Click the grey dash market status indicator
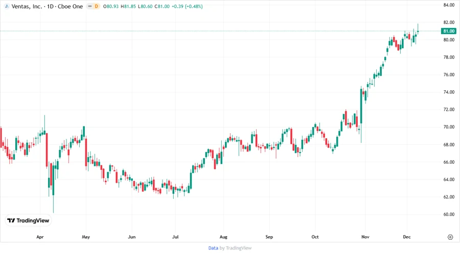The height and width of the screenshot is (254, 460). click(x=90, y=7)
